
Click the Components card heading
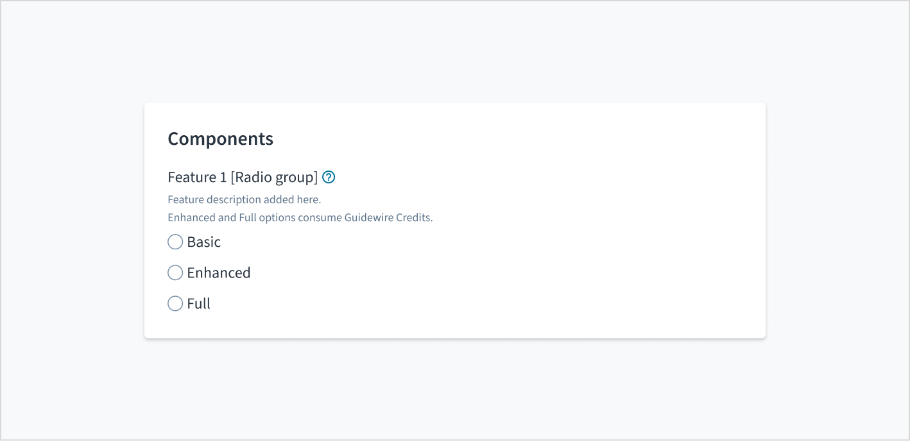point(221,138)
